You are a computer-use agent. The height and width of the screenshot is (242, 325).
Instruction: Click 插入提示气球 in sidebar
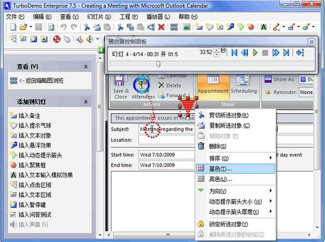pos(30,125)
